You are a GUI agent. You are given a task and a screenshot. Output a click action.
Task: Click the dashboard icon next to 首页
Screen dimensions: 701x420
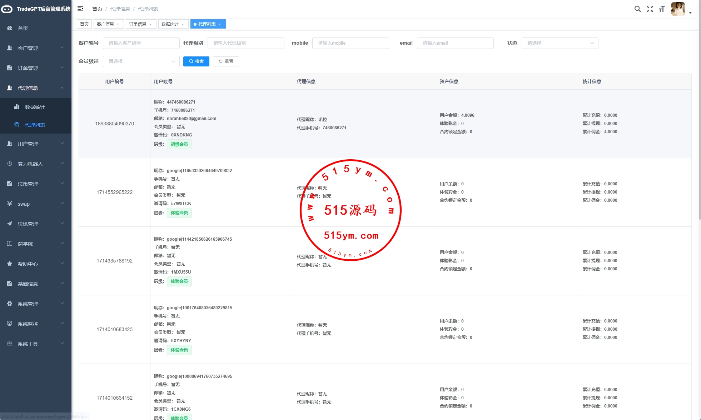10,28
